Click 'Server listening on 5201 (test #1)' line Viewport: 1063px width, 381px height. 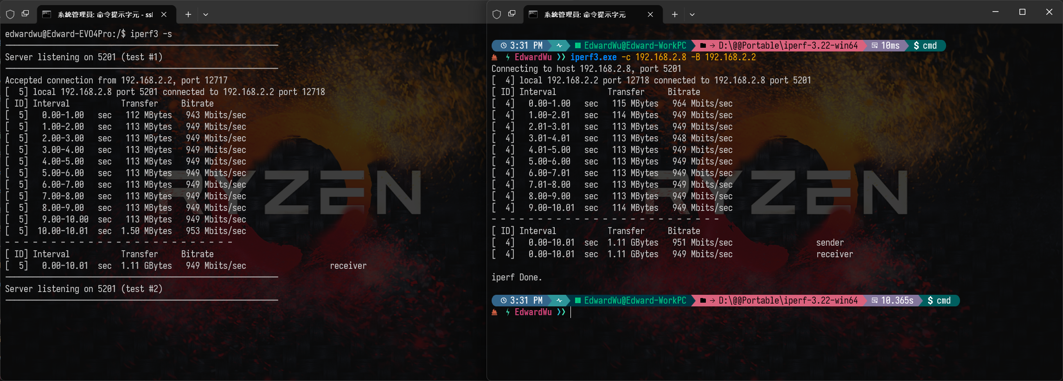point(84,57)
